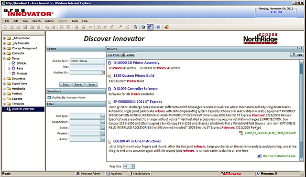The image size is (306, 177).
Task: Click the part icon beside D-S1006 result
Action: (109, 89)
